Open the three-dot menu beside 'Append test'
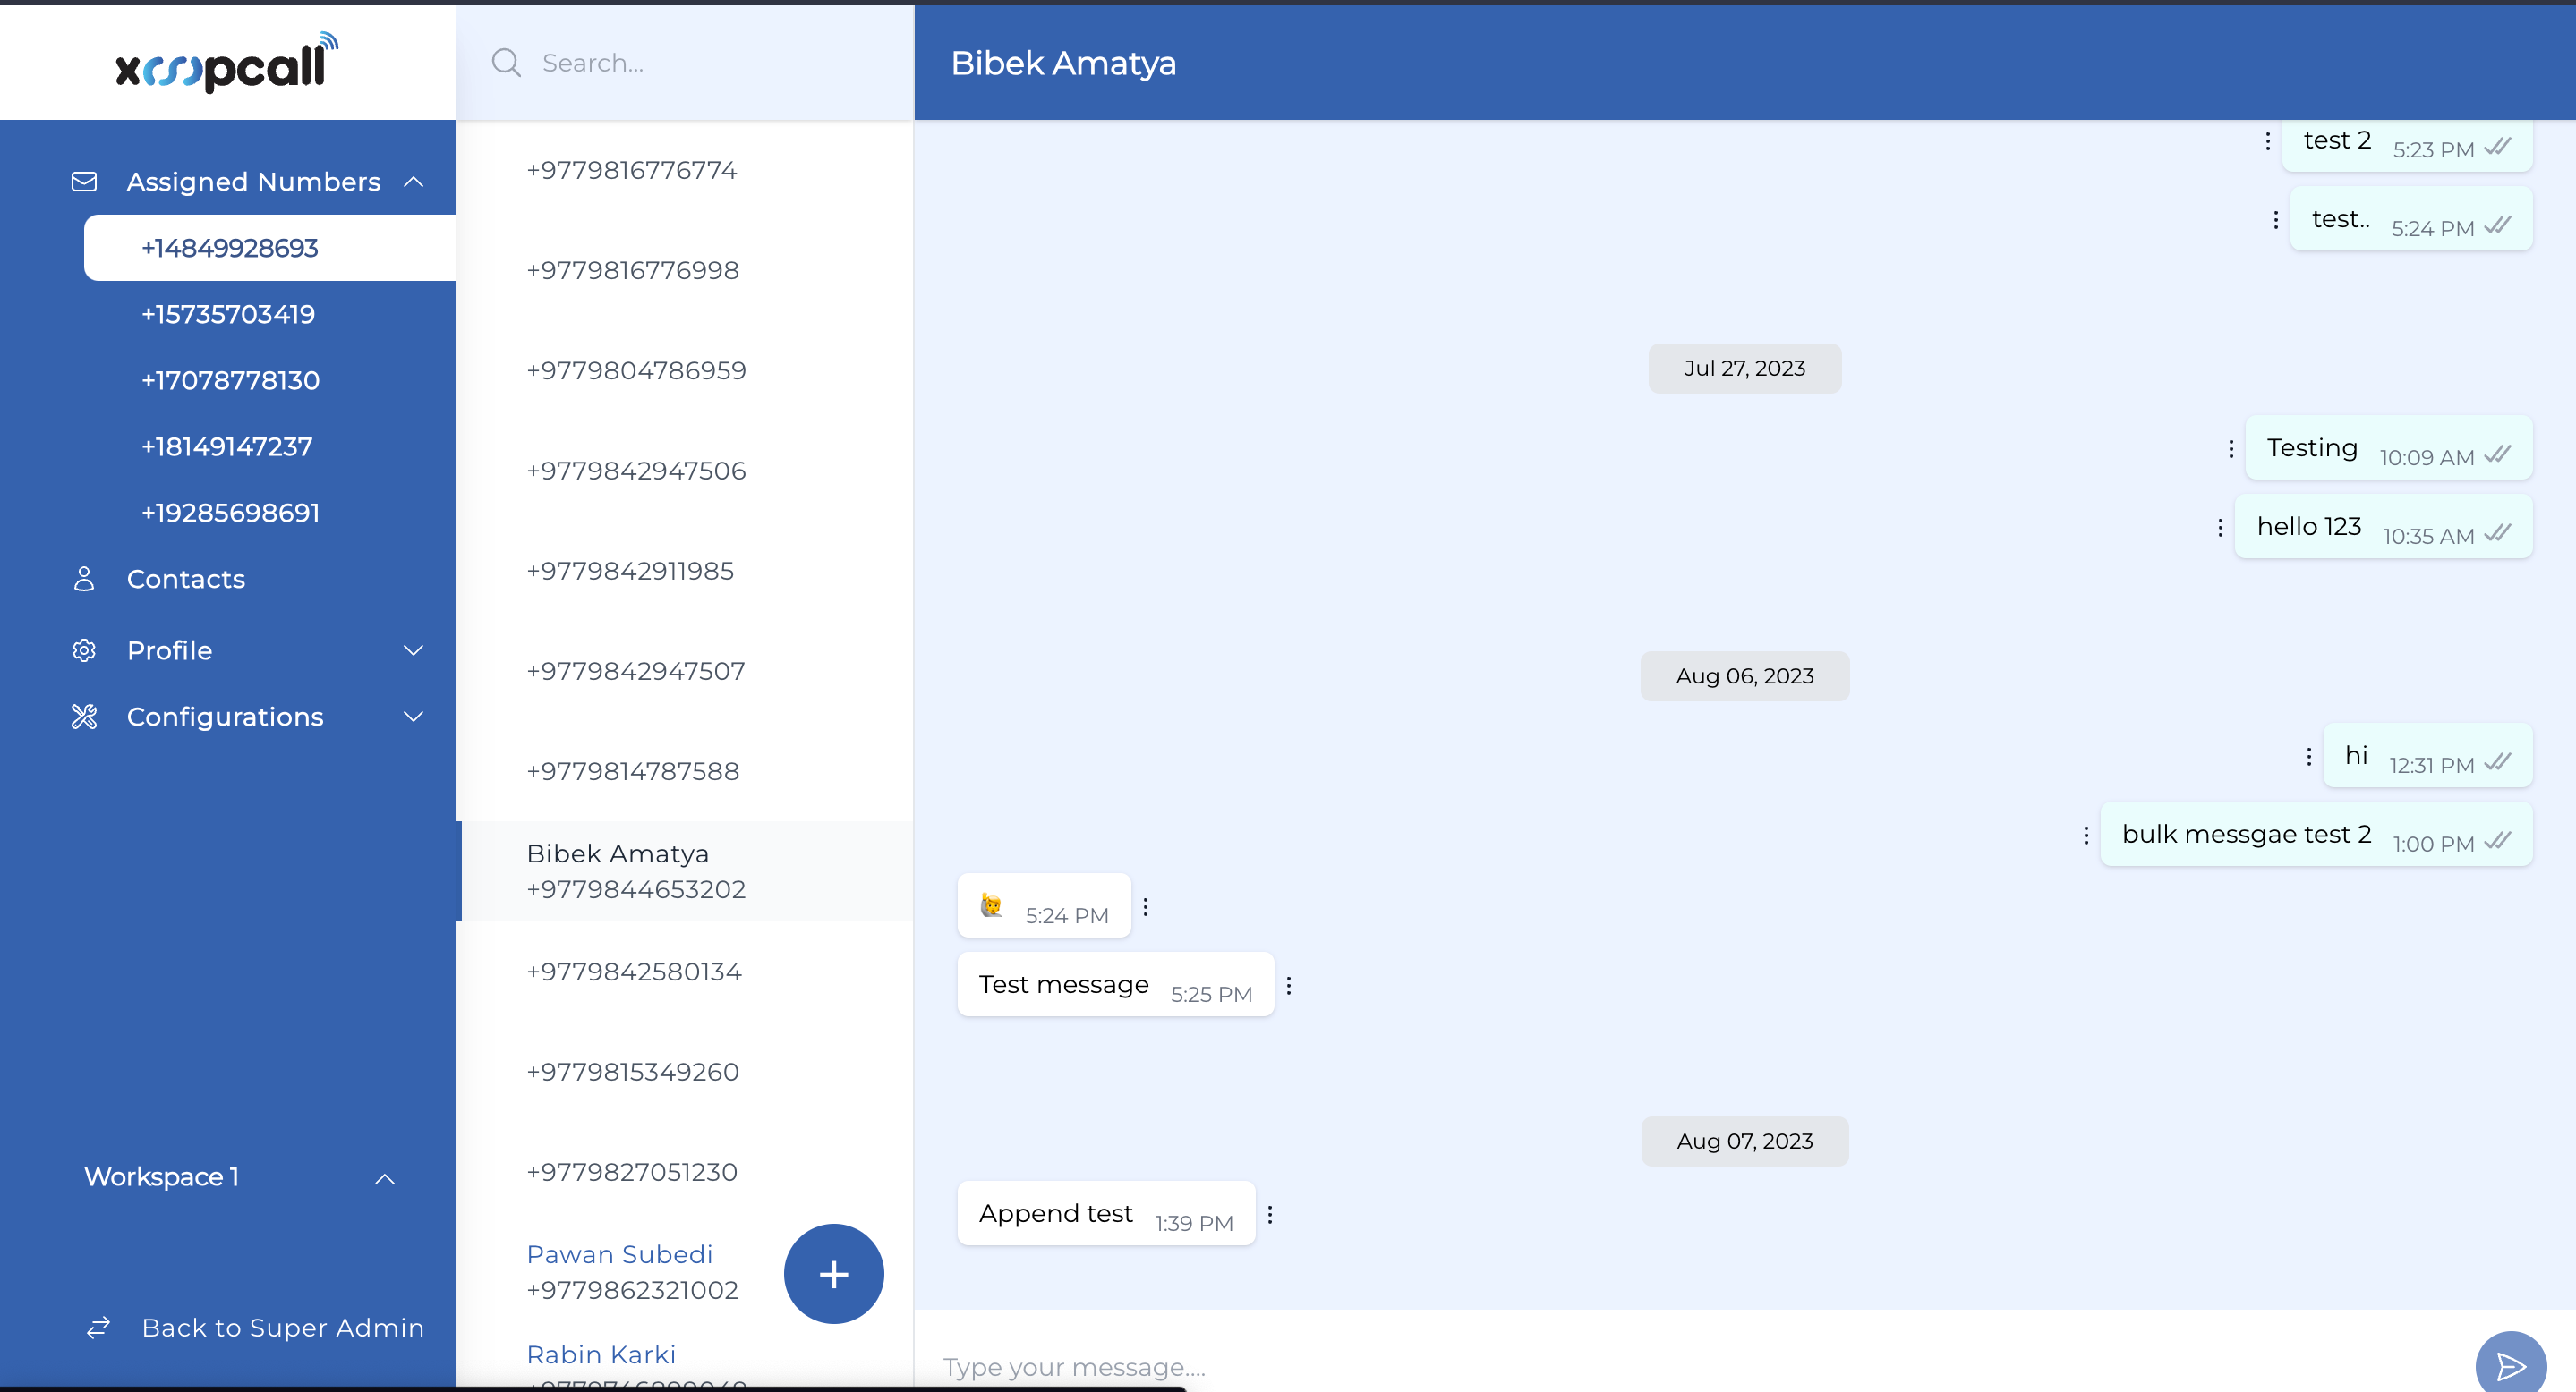The image size is (2576, 1392). click(1269, 1214)
